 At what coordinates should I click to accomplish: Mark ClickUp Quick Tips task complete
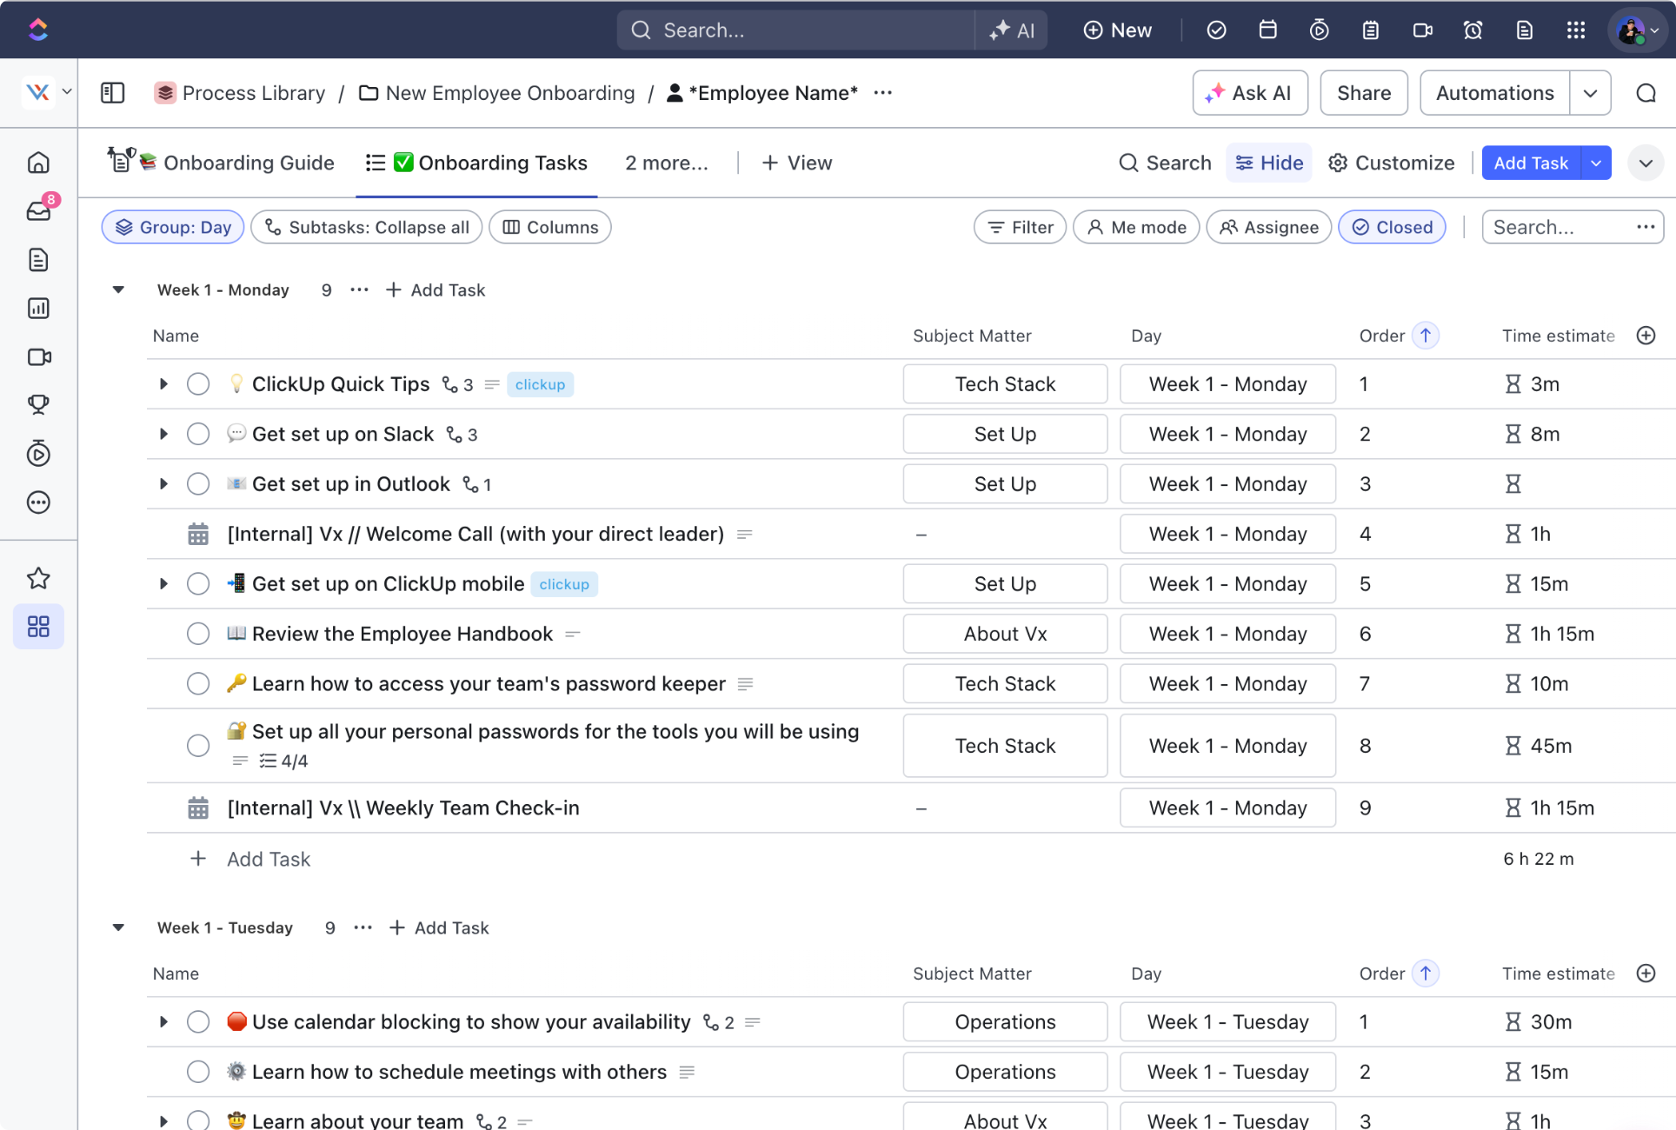click(x=198, y=384)
